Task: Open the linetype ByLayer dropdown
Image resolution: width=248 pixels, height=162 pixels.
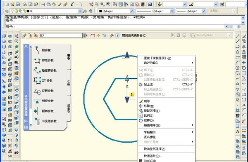Action: pos(172,11)
